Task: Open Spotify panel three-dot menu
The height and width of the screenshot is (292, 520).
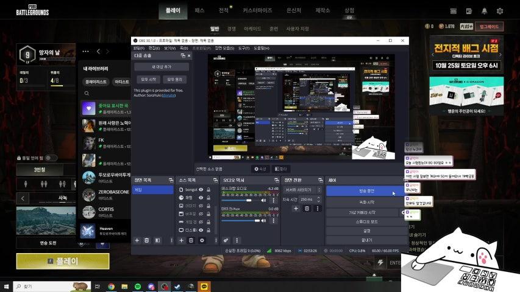Action: coord(85,51)
